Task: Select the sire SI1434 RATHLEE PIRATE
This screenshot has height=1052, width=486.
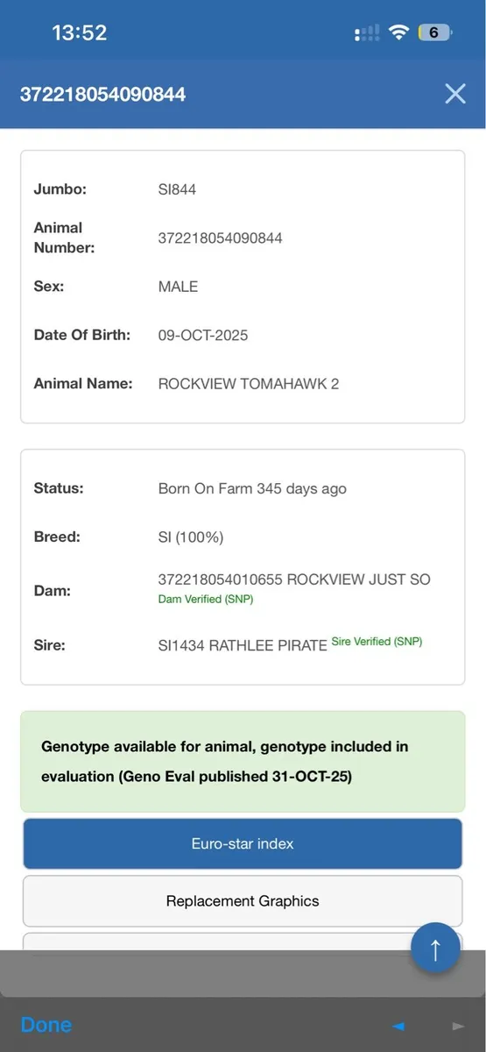Action: point(243,645)
